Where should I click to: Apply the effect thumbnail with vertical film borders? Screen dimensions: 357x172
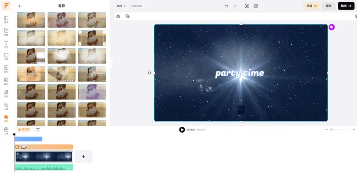point(92,38)
